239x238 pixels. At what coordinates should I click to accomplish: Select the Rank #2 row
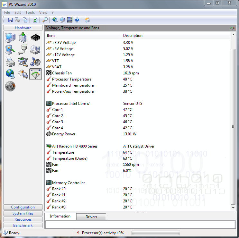click(x=137, y=201)
